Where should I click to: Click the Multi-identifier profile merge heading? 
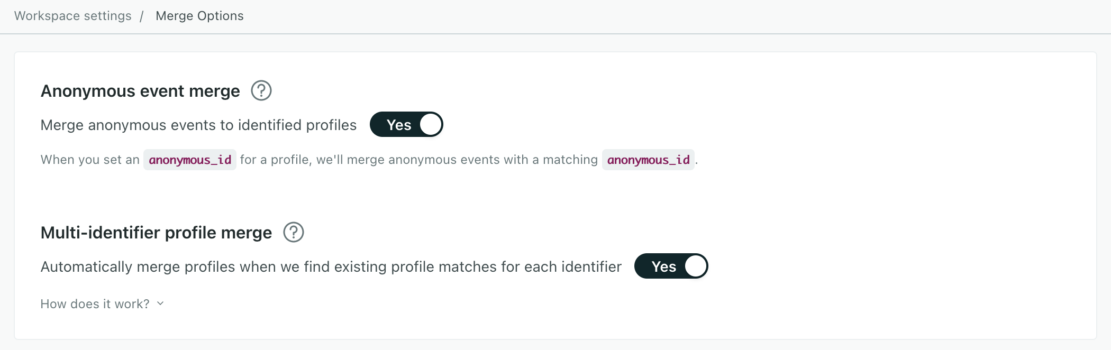coord(156,233)
